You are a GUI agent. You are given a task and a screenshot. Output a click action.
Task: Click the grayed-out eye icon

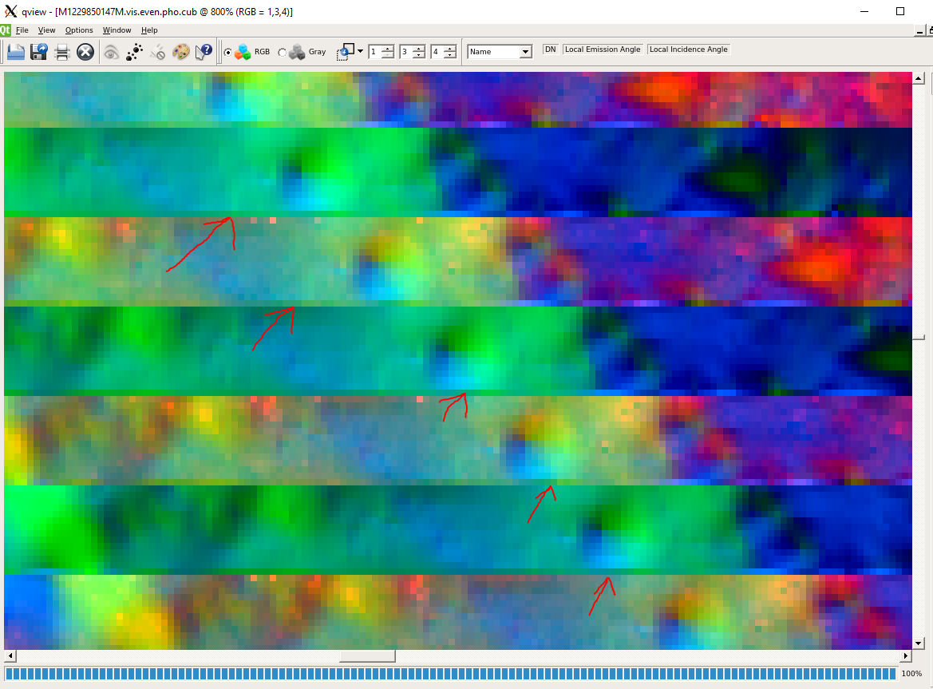[111, 53]
